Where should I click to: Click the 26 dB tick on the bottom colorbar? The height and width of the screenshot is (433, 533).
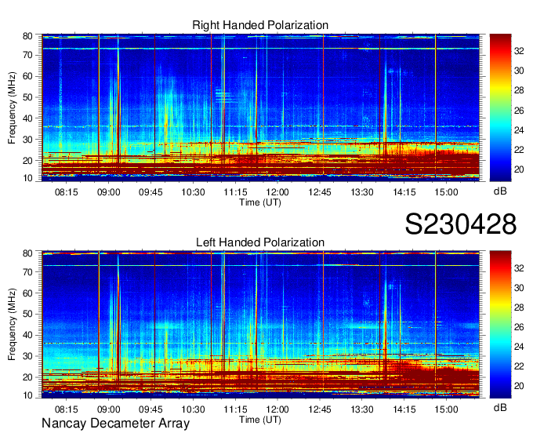519,327
